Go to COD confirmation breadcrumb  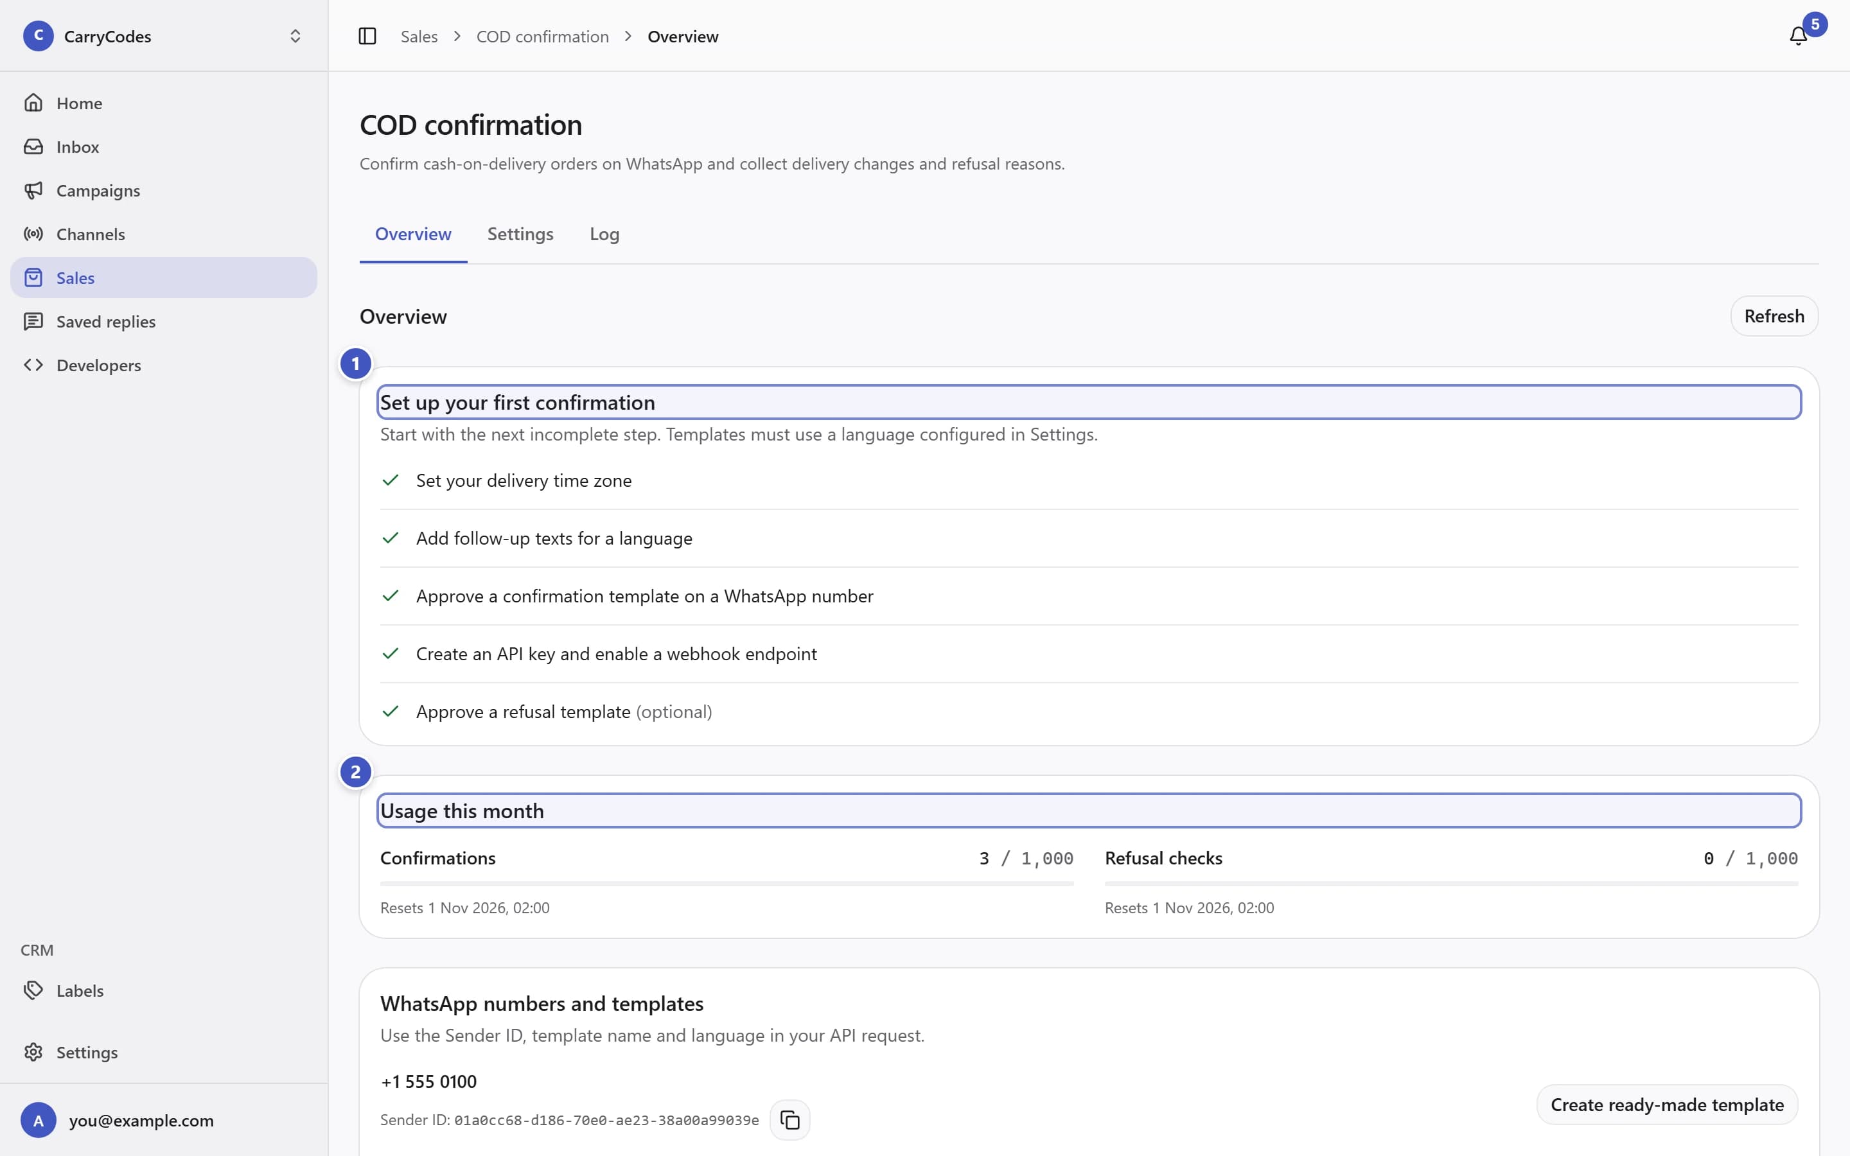click(x=542, y=37)
